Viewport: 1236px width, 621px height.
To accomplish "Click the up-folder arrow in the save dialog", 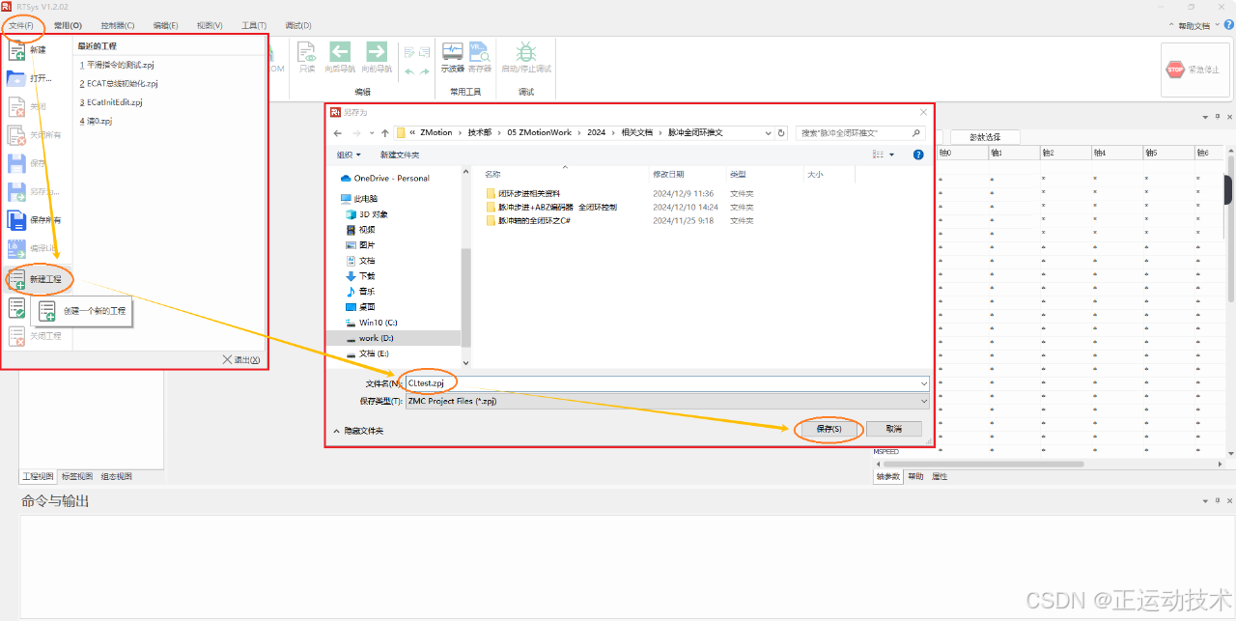I will [385, 132].
